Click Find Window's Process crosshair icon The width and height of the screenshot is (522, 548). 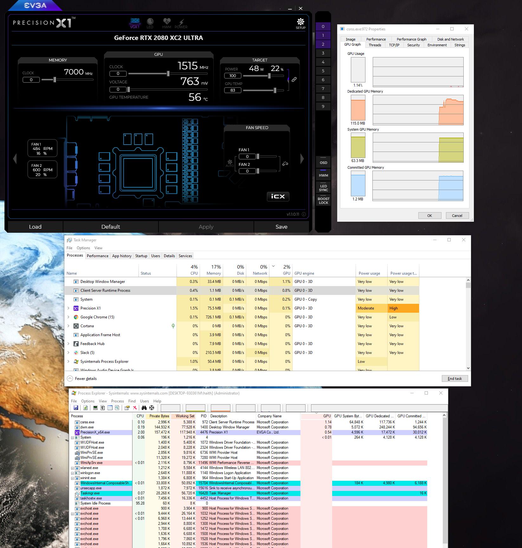point(152,408)
